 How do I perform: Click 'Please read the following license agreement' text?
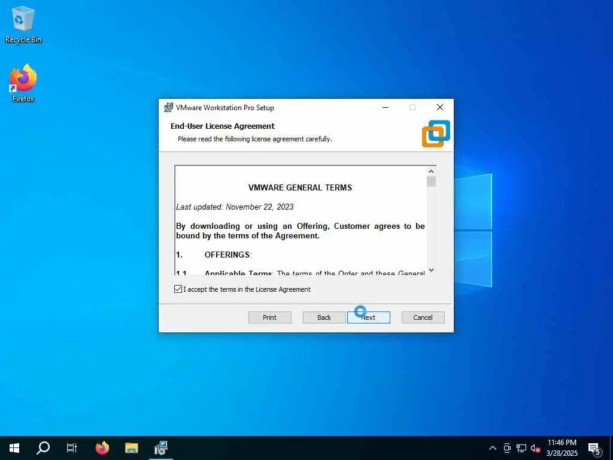click(254, 139)
